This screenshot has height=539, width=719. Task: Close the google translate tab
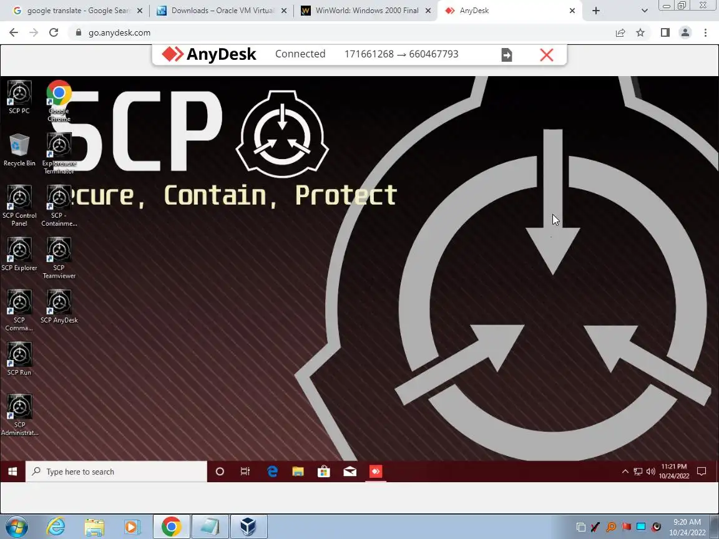point(140,11)
